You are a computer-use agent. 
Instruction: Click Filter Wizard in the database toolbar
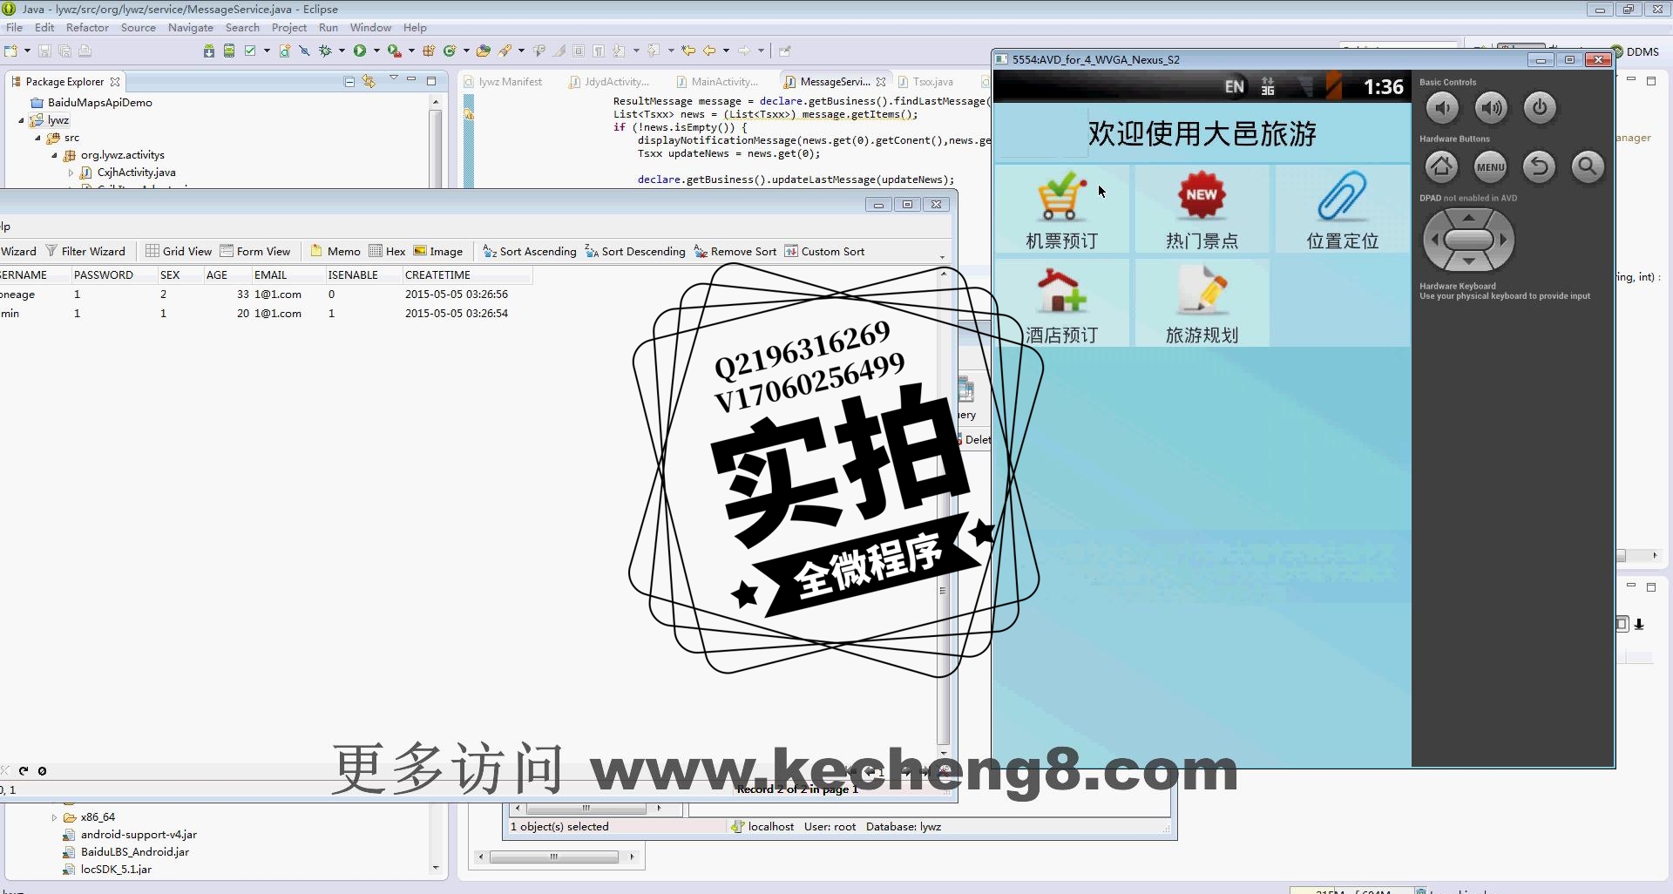(85, 251)
